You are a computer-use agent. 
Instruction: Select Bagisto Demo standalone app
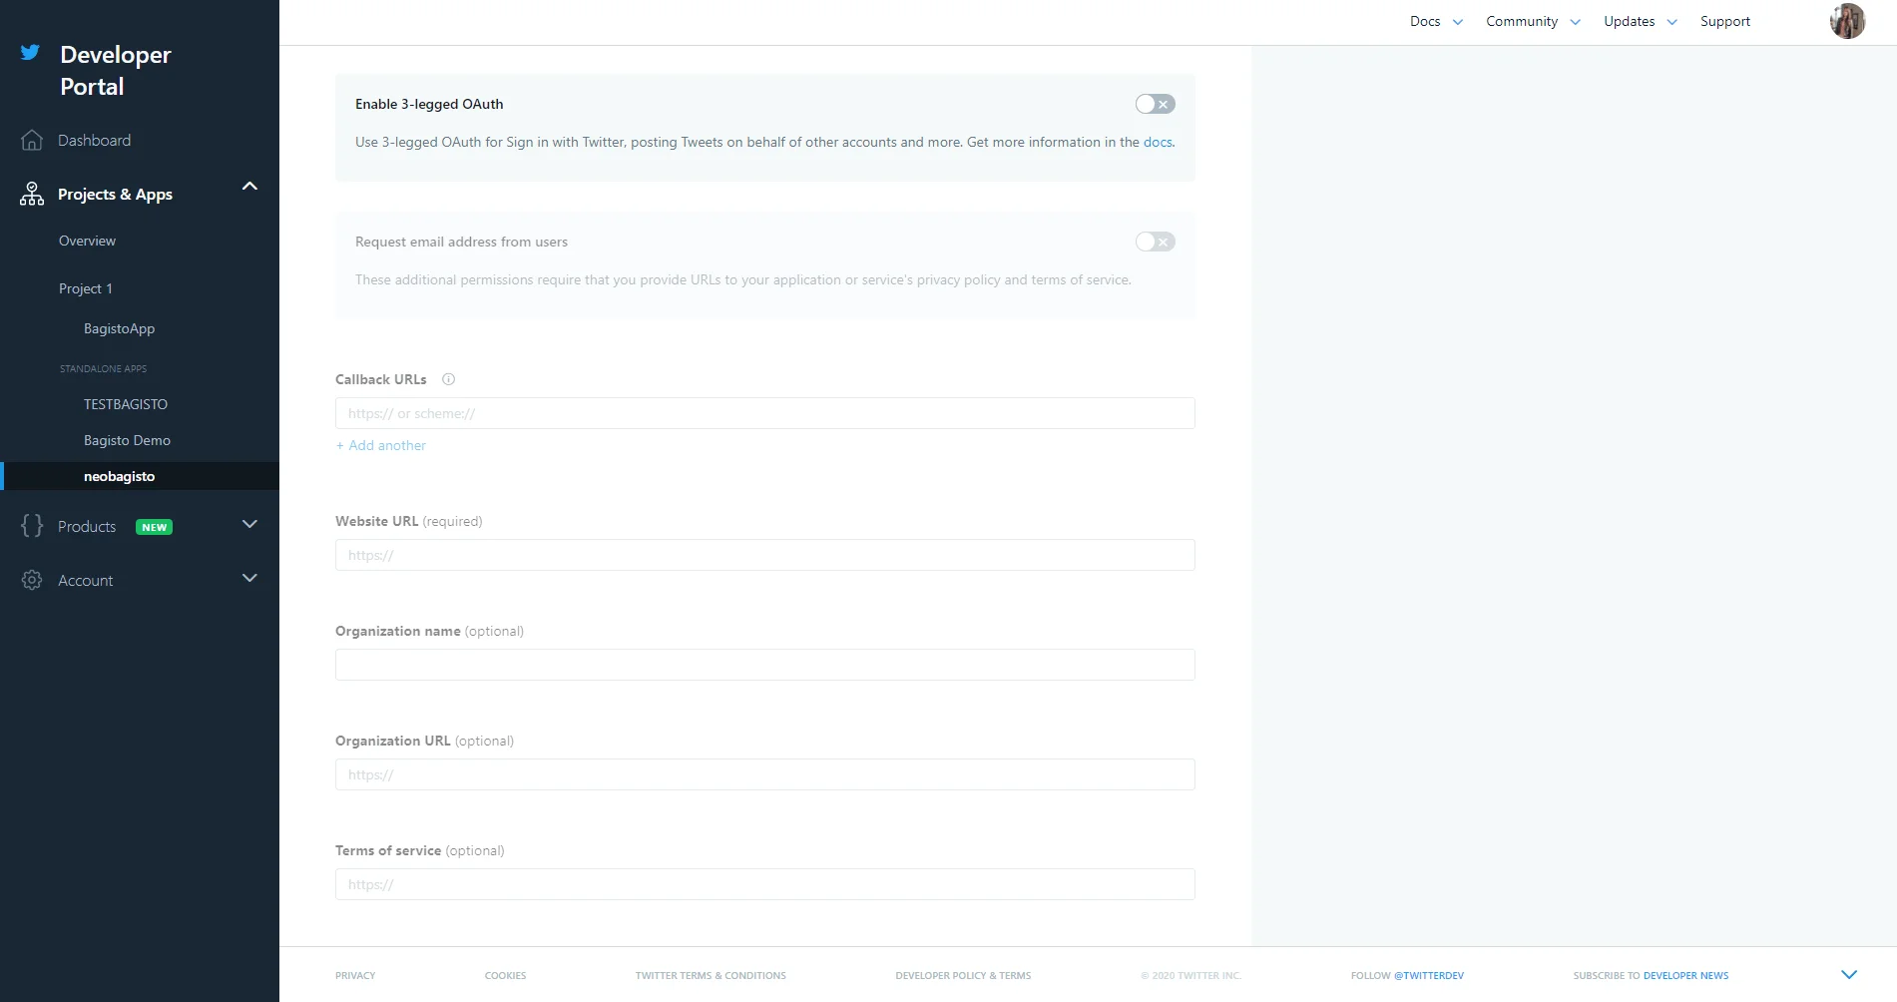(127, 440)
